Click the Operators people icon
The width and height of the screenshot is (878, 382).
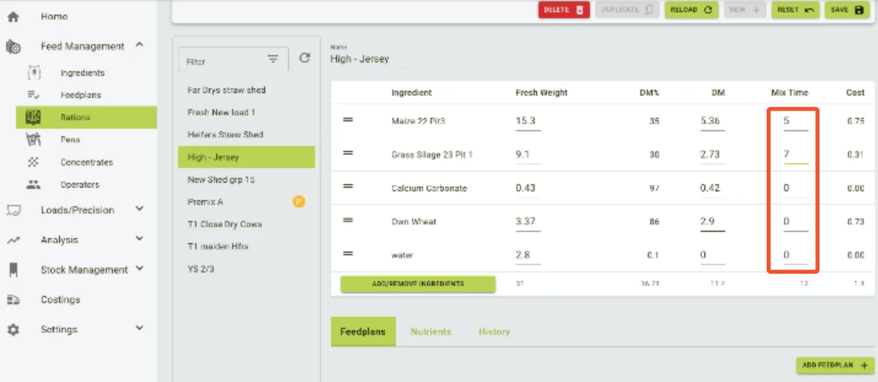(33, 184)
